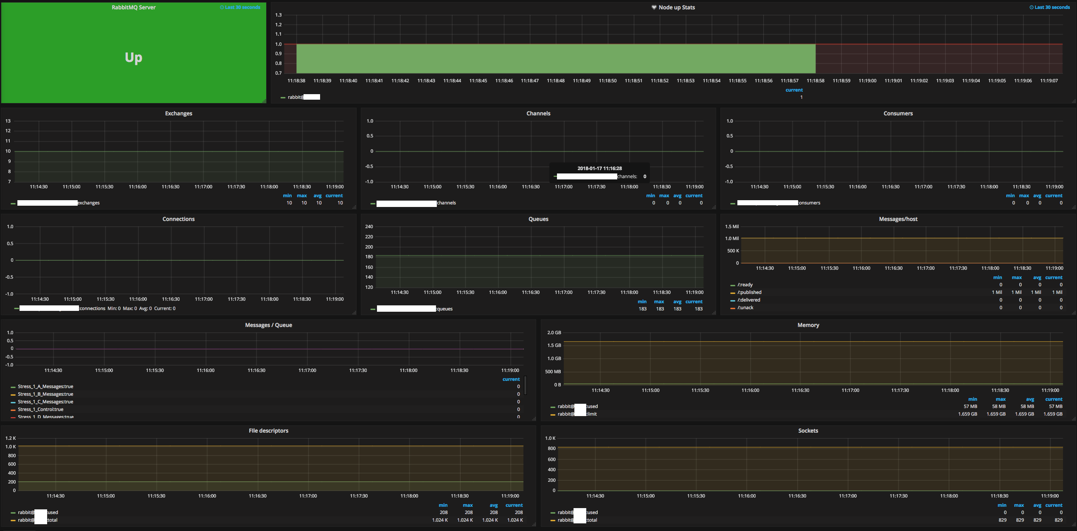Screen dimensions: 1077x531
Task: Toggle Stress_1_B_Messages:true series visibility
Action: point(45,394)
